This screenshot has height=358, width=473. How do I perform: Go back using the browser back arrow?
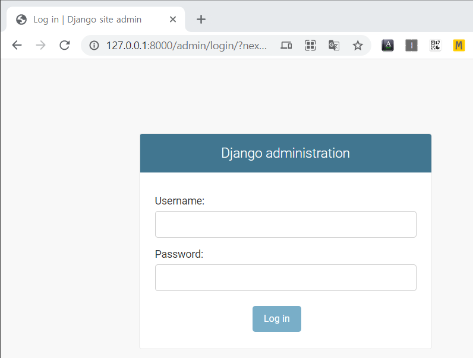[17, 46]
